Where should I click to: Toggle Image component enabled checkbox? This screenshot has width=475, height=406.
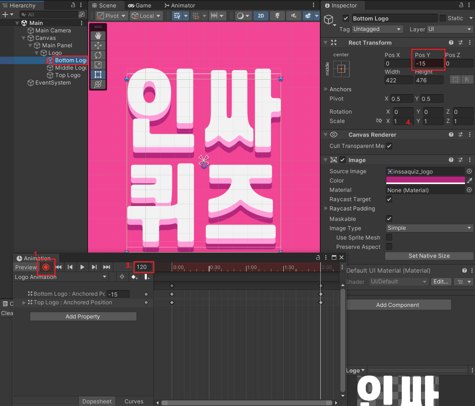pyautogui.click(x=342, y=160)
